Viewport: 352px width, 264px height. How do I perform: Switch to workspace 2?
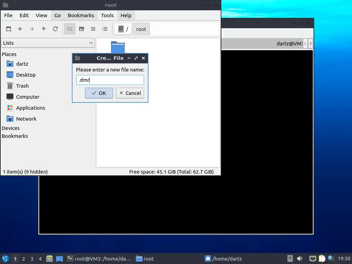(24, 259)
